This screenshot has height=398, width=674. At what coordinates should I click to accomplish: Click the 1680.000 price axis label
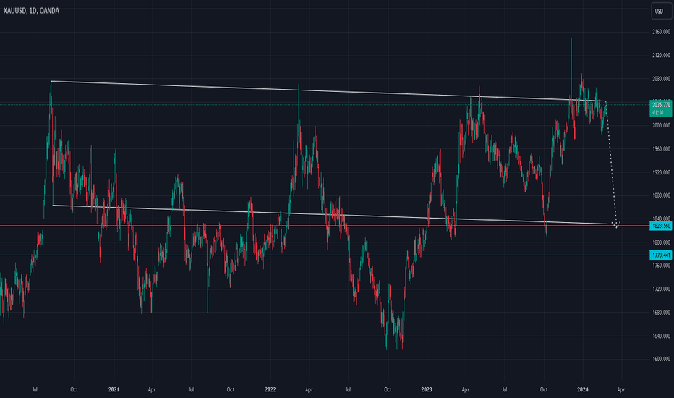[661, 313]
